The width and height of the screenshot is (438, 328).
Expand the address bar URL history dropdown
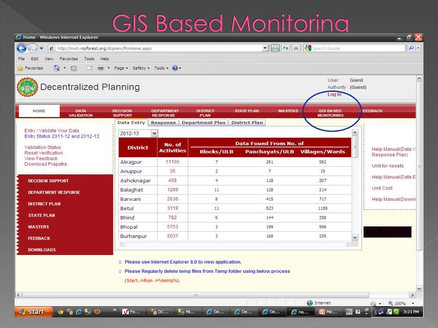coord(265,48)
